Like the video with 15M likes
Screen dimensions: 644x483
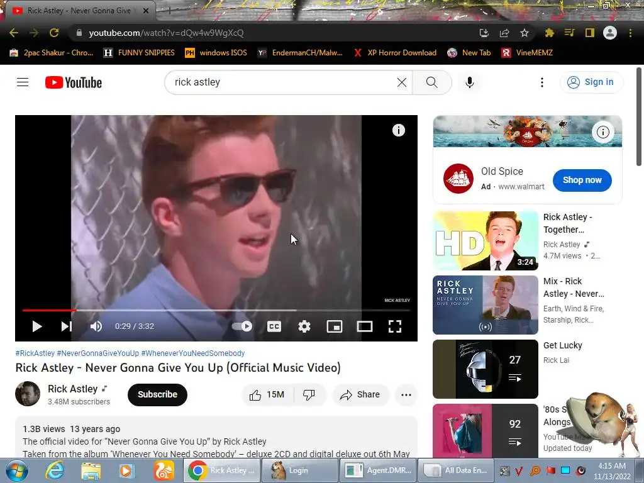(267, 395)
